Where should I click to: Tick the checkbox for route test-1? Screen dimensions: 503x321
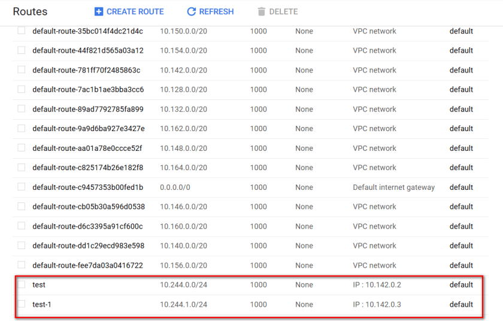(x=22, y=304)
